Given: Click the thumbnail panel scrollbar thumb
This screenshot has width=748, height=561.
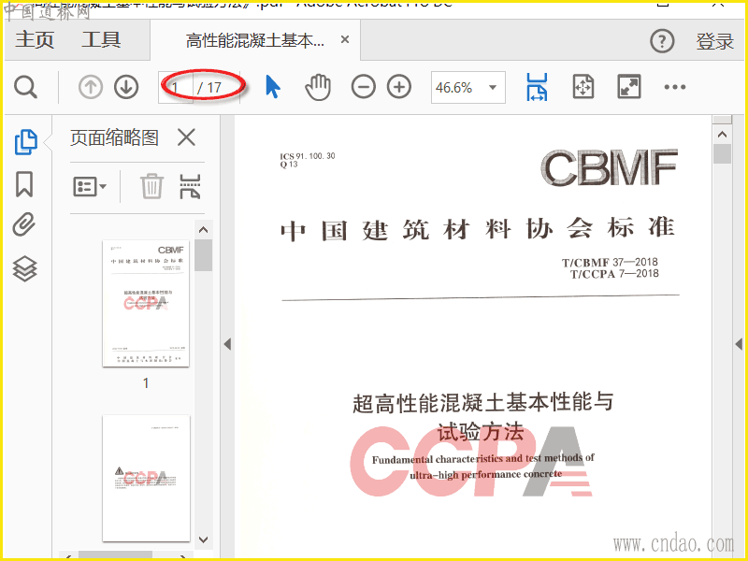Looking at the screenshot, I should [x=203, y=255].
